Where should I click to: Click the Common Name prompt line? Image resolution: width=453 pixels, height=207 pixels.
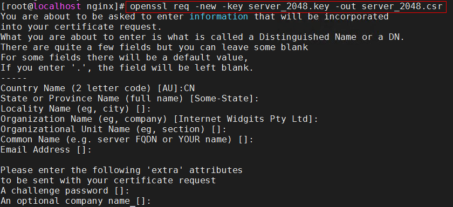(x=127, y=140)
